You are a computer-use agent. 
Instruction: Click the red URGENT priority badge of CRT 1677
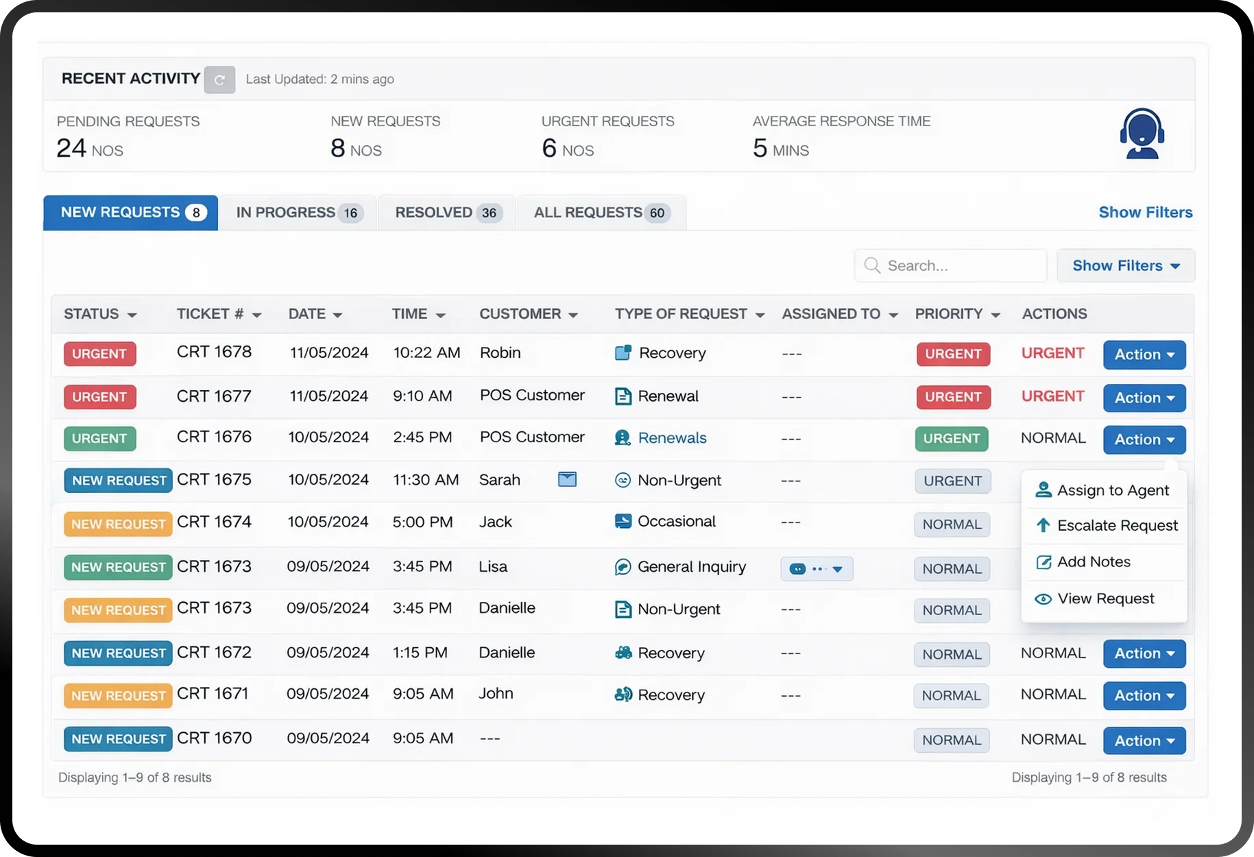click(x=953, y=397)
